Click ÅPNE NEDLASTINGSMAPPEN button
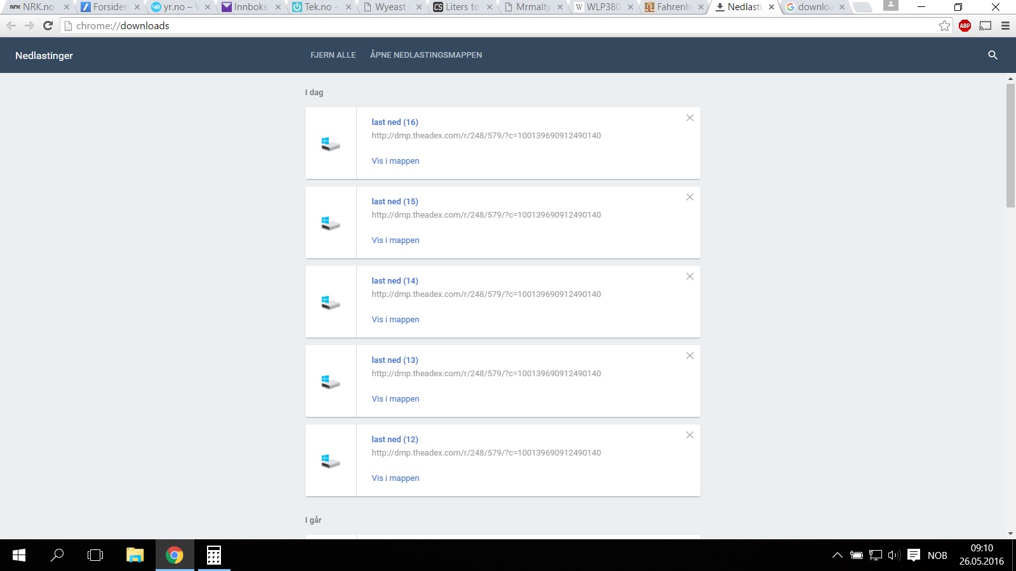1016x571 pixels. point(426,55)
